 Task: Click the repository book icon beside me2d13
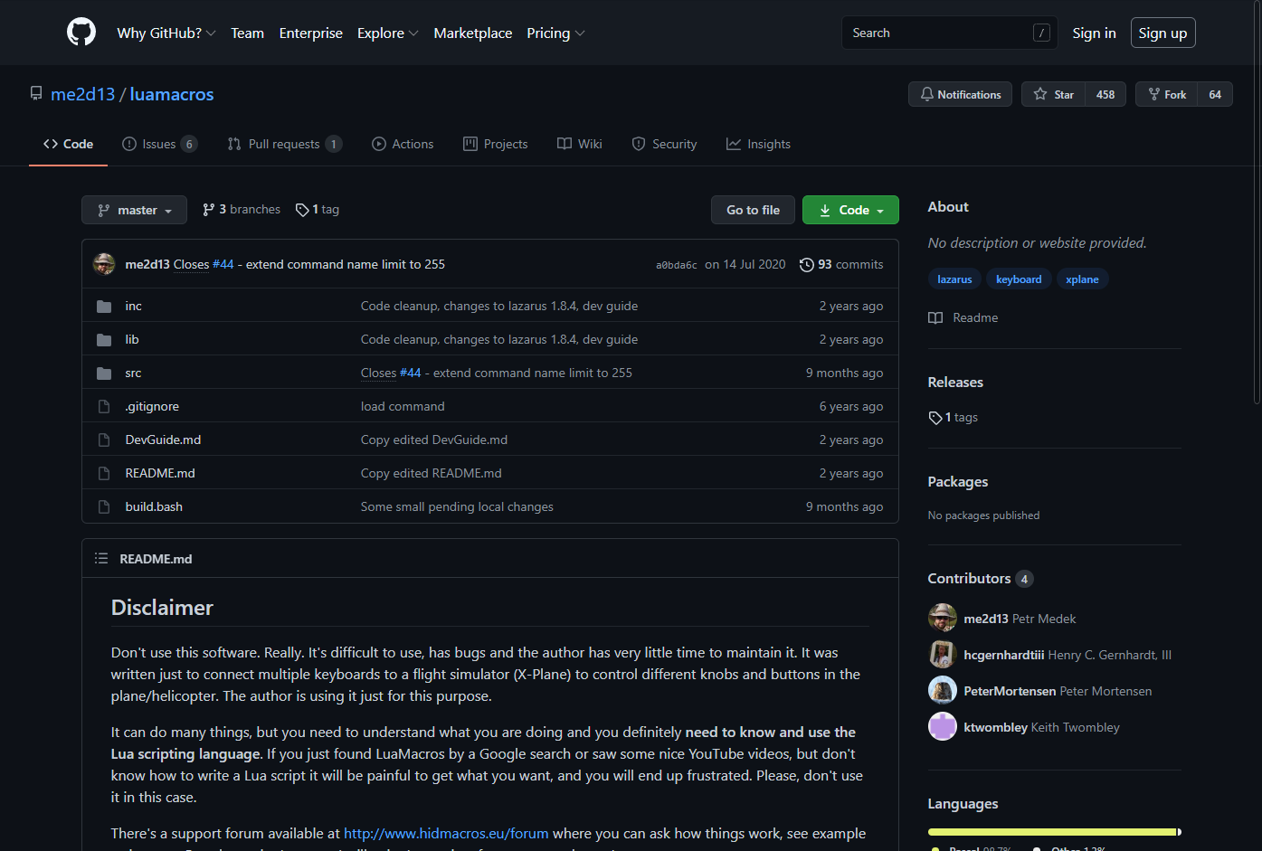36,94
